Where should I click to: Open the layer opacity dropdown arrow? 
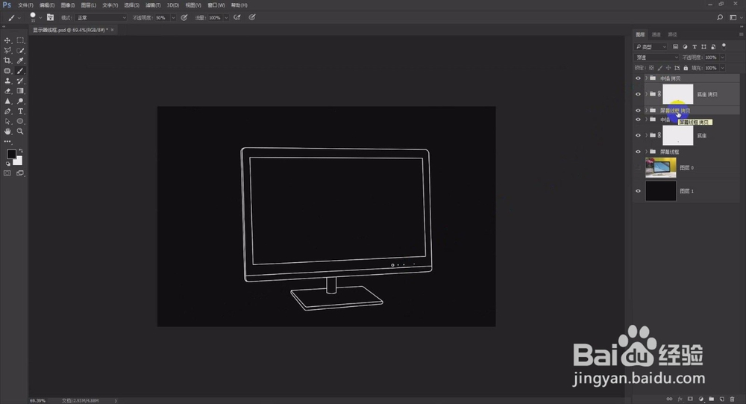point(722,58)
